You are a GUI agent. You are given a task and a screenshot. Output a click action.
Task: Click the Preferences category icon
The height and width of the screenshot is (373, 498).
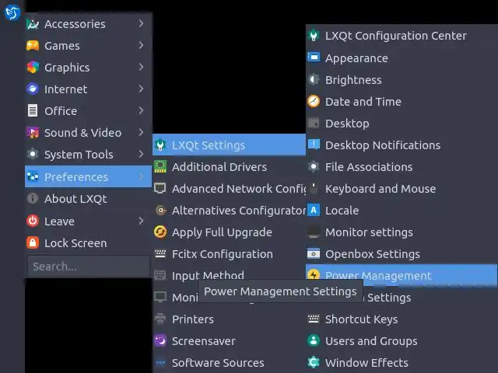pyautogui.click(x=33, y=176)
